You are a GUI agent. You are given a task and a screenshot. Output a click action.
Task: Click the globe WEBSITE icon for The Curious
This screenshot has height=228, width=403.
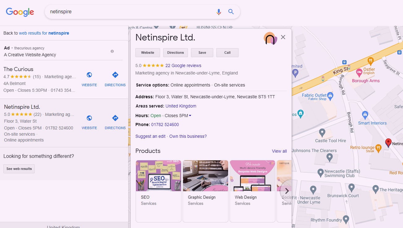(89, 74)
